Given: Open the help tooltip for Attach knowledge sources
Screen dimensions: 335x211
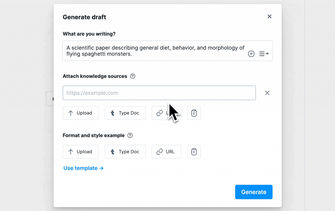Looking at the screenshot, I should 132,76.
